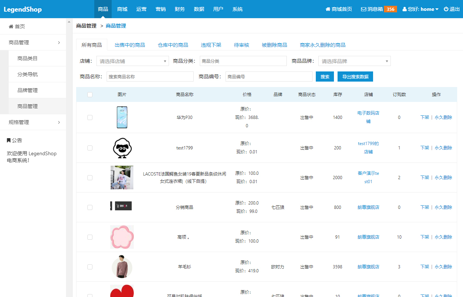
Task: Open the home user account dropdown
Action: pos(421,9)
